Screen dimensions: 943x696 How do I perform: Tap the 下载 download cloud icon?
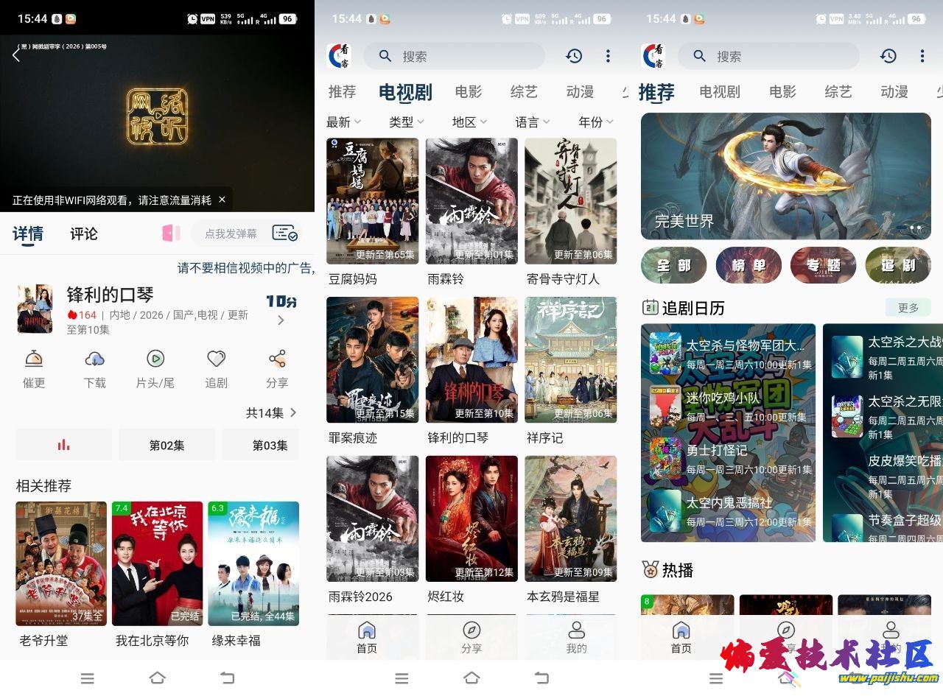94,359
